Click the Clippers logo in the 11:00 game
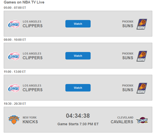This screenshot has width=157, height=134. tap(14, 88)
